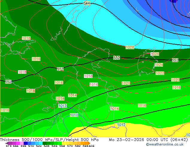Click the forecast date 'Mo 23-02-2026 00:00 UTC'
Image resolution: width=190 pixels, height=147 pixels.
tap(139, 140)
